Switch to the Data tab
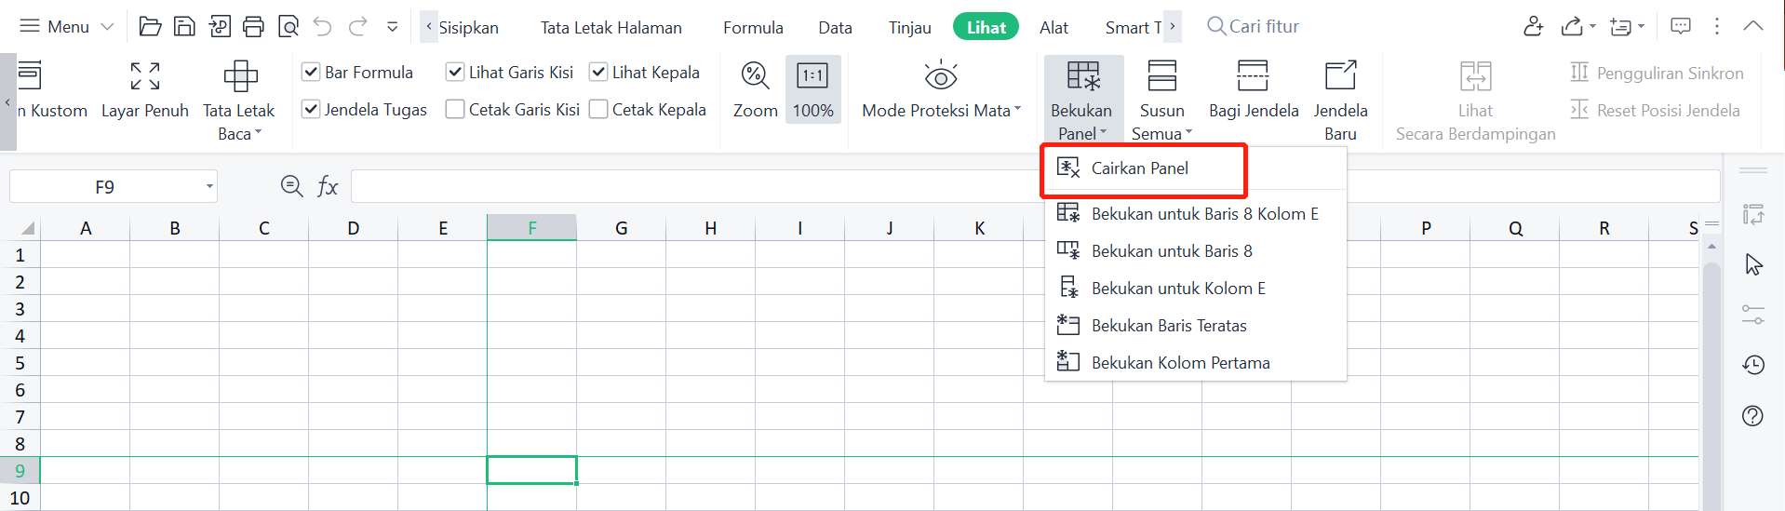Viewport: 1785px width, 511px height. [835, 27]
